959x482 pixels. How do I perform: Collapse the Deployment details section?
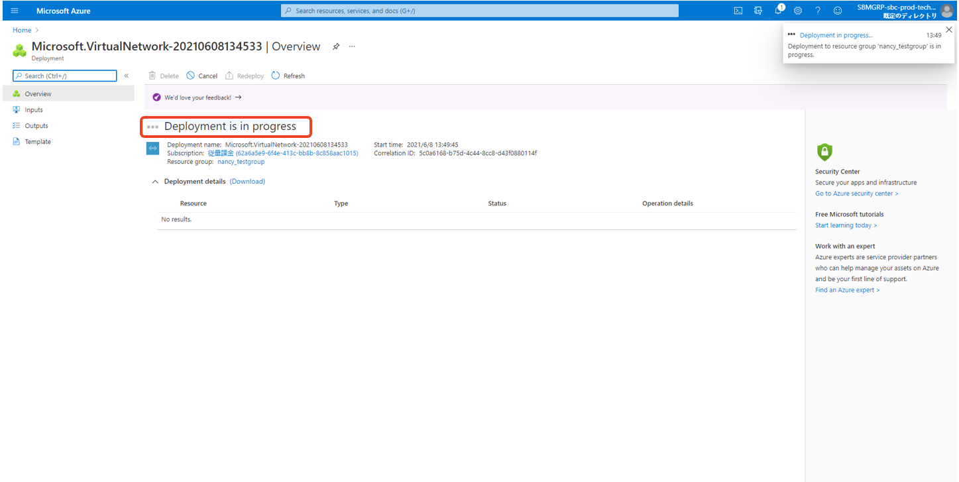pyautogui.click(x=155, y=182)
